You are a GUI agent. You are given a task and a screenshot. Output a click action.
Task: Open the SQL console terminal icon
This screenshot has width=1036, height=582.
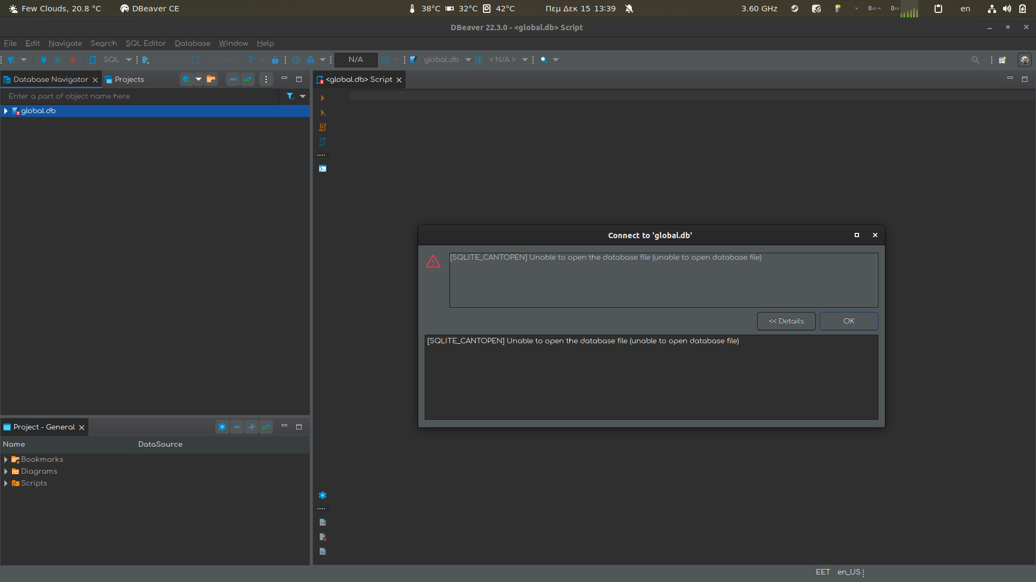(323, 169)
